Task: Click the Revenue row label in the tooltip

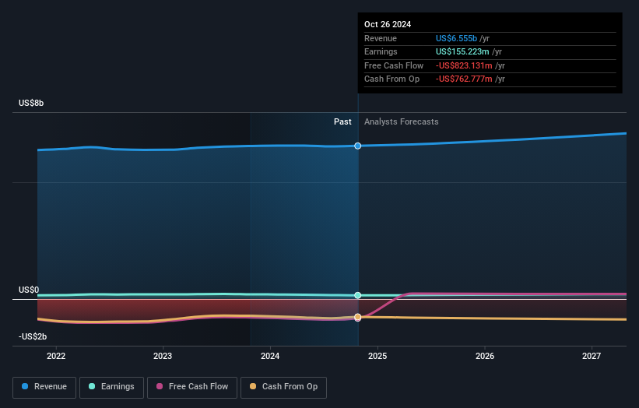Action: pos(381,38)
